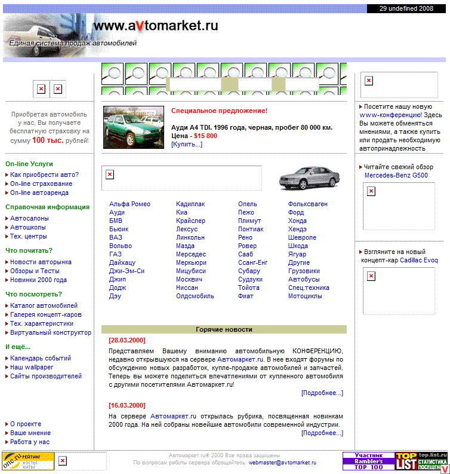Select the Фольксваген brand
Screen dimensions: 450x474
308,204
